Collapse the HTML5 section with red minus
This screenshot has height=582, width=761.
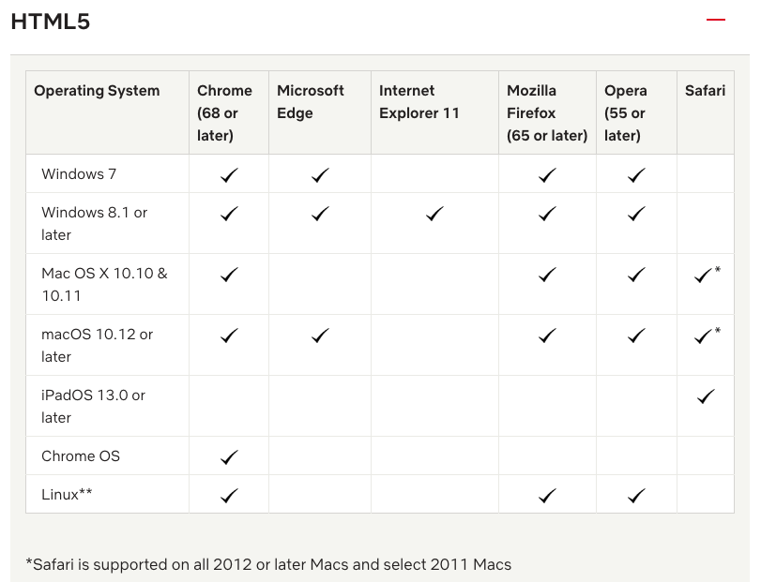[715, 20]
